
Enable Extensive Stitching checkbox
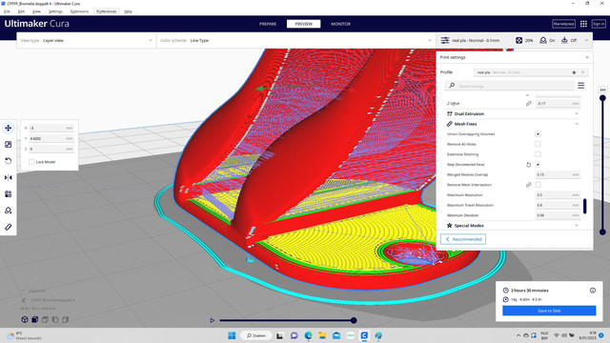tap(538, 154)
